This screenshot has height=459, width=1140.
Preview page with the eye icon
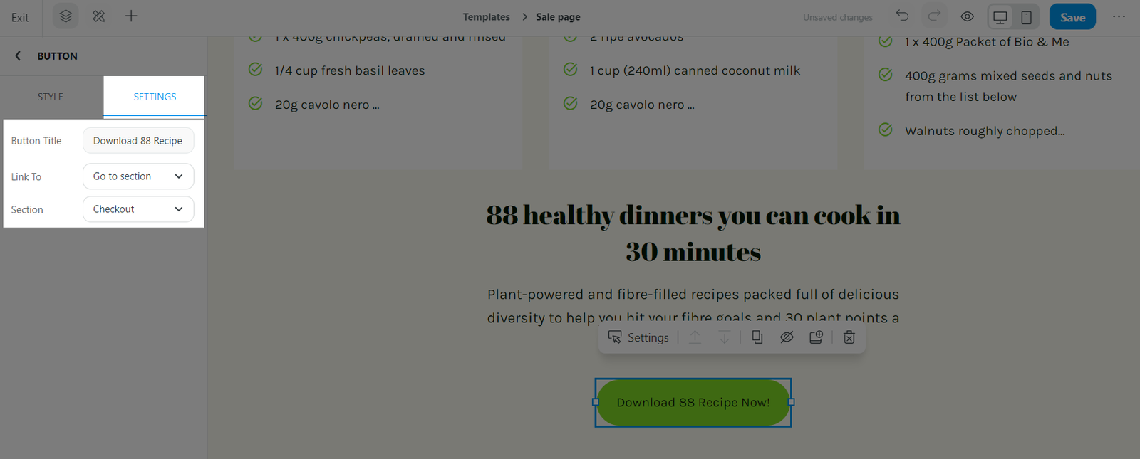point(967,16)
